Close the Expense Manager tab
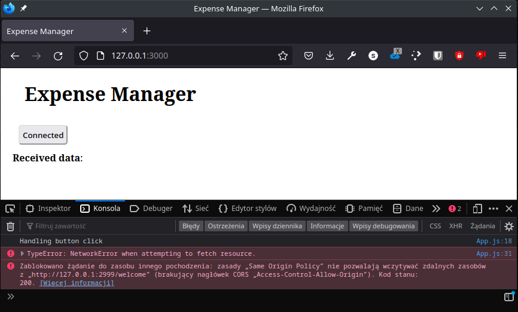This screenshot has width=518, height=312. click(124, 30)
